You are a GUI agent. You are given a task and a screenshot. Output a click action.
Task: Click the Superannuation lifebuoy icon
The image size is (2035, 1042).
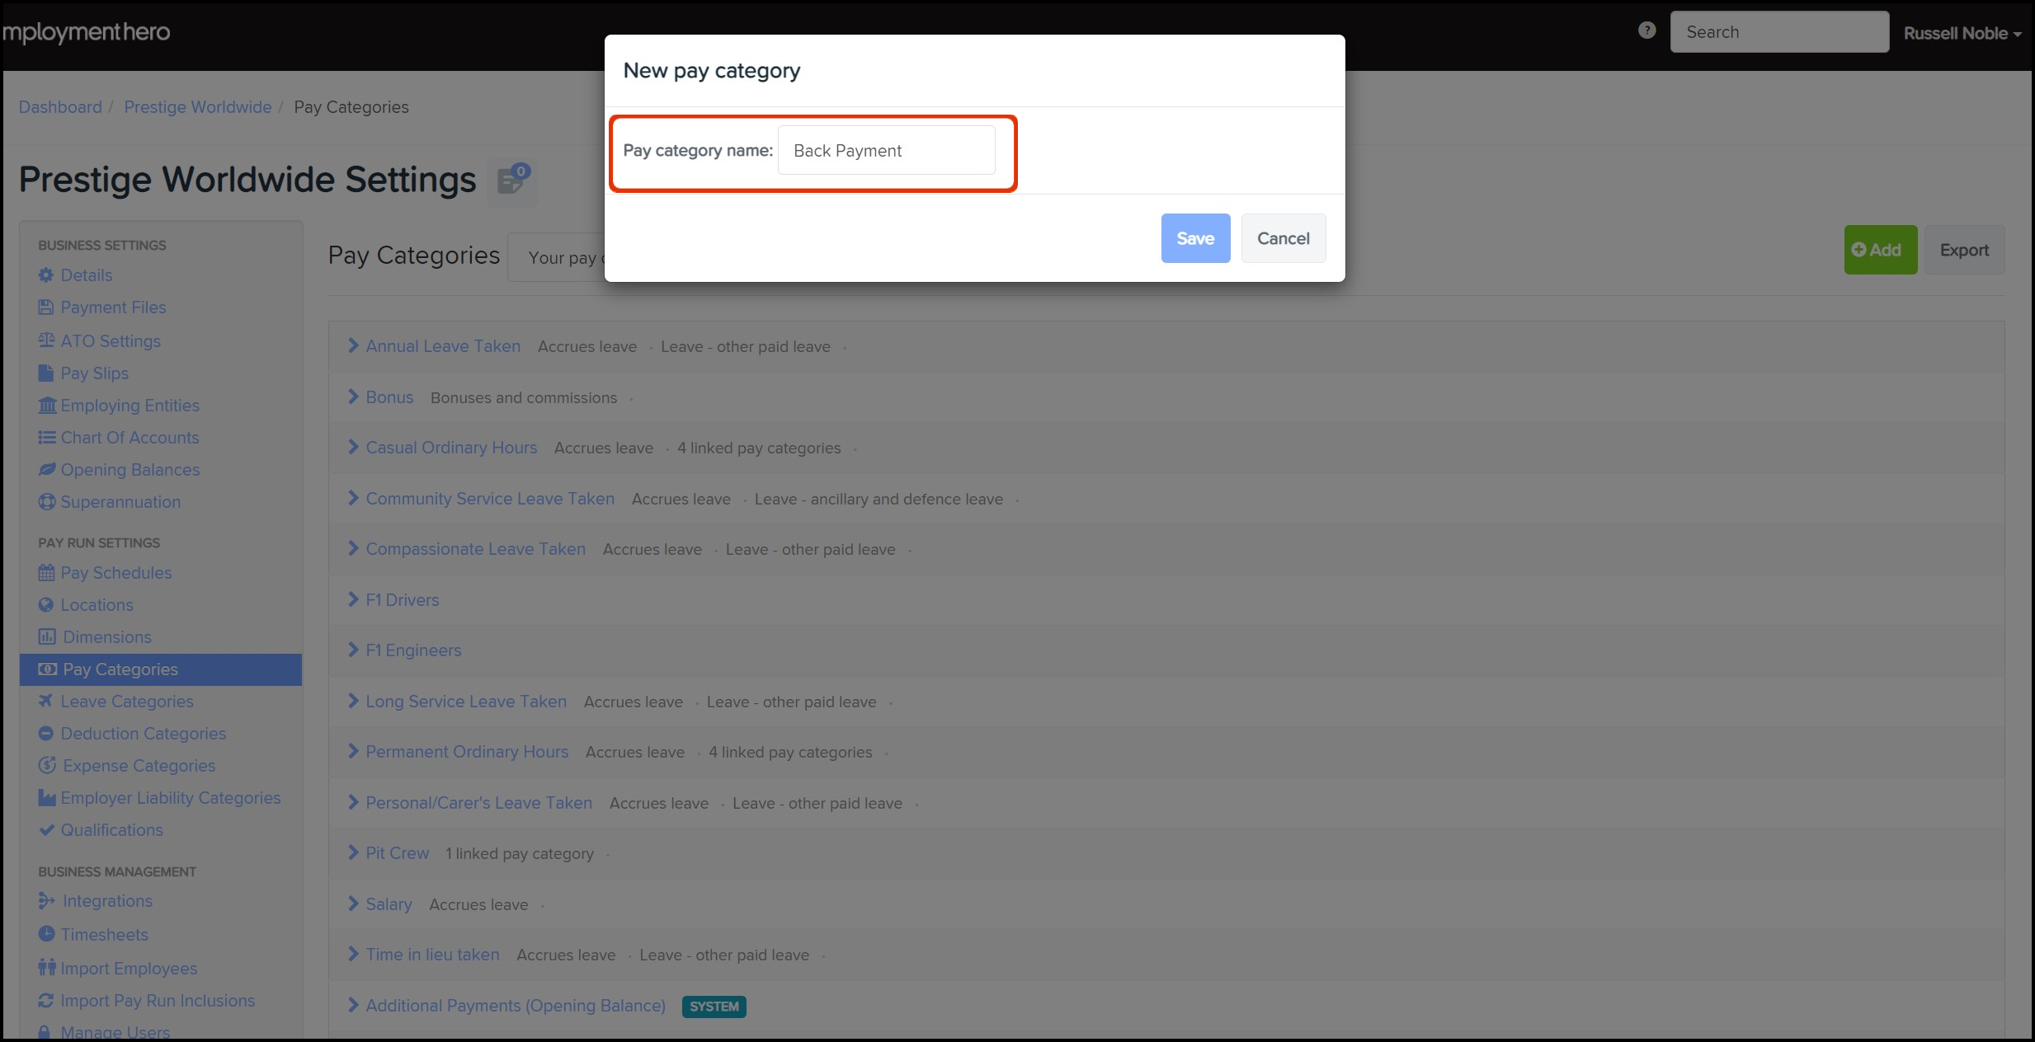pos(47,502)
